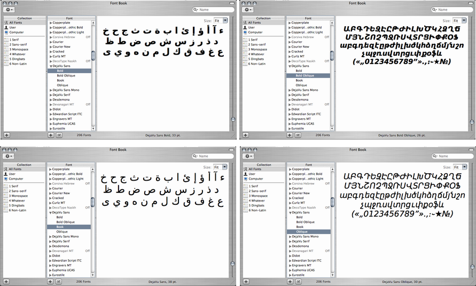Click preview size slider in top-right window
This screenshot has width=476, height=286.
[471, 119]
